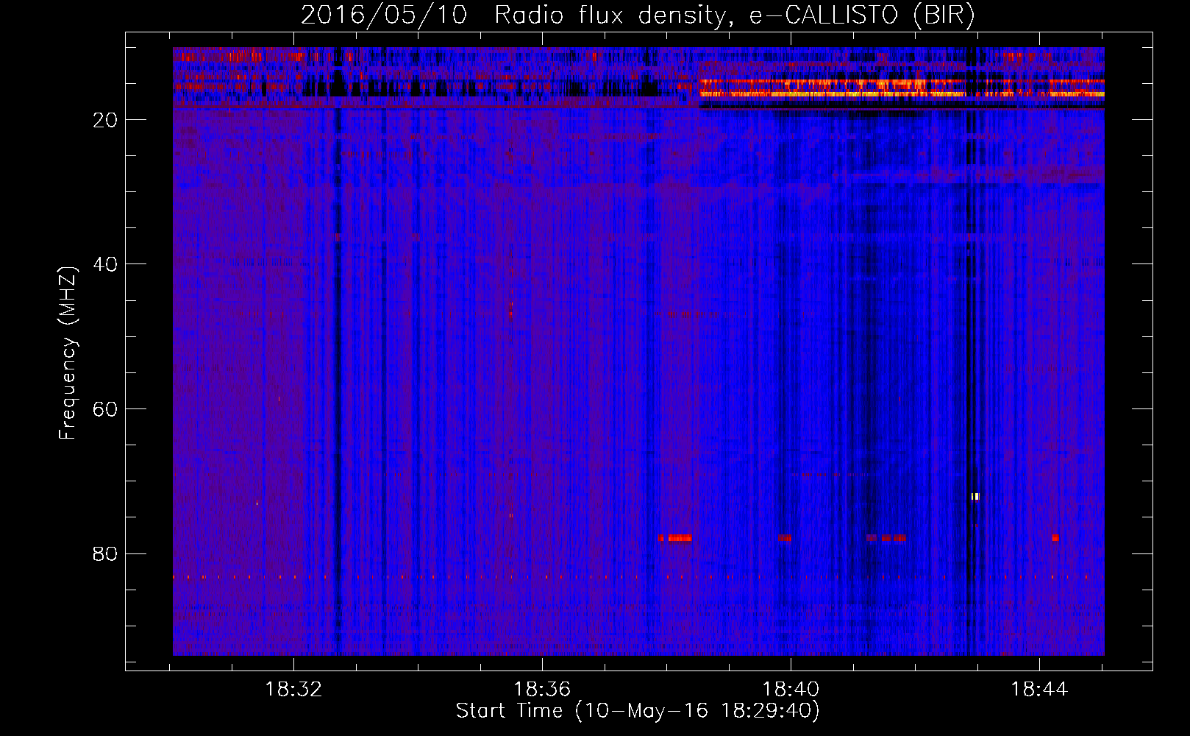Screen dimensions: 1190x736
Task: Click the 'Start Time (10-May-16 18:29:40)' axis label
Action: (638, 711)
